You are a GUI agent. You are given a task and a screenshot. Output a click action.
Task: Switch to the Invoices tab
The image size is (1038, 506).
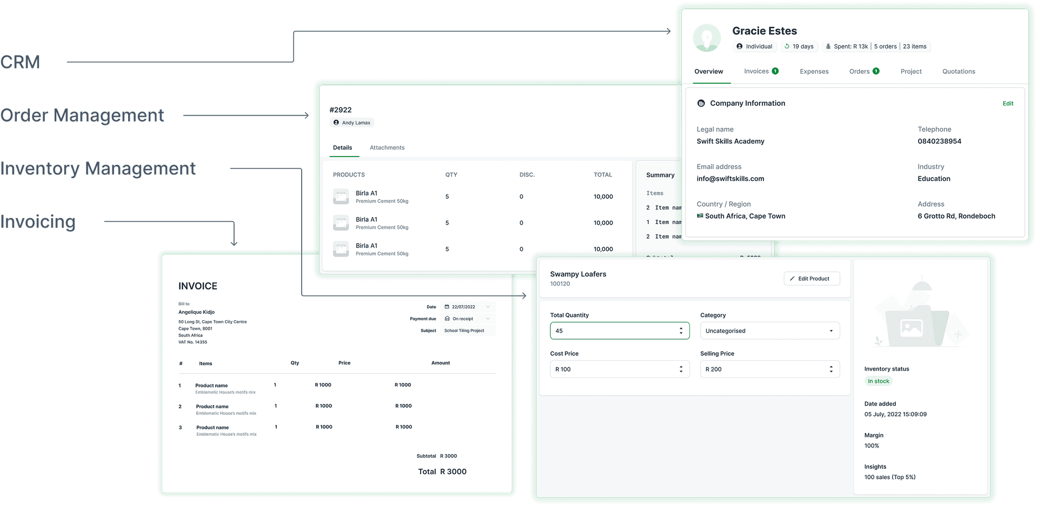pyautogui.click(x=756, y=71)
